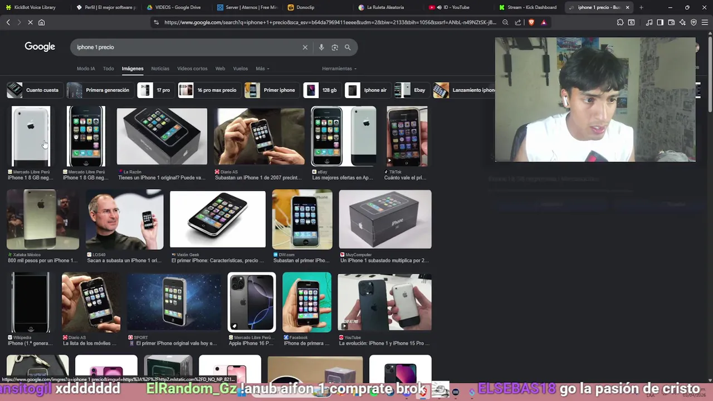Switch to the Modo IA tab
The width and height of the screenshot is (713, 401).
tap(86, 69)
